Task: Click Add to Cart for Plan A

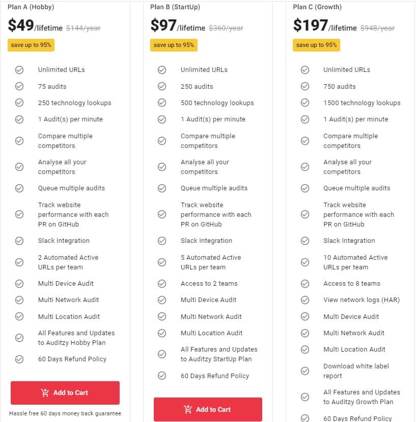Action: point(65,392)
